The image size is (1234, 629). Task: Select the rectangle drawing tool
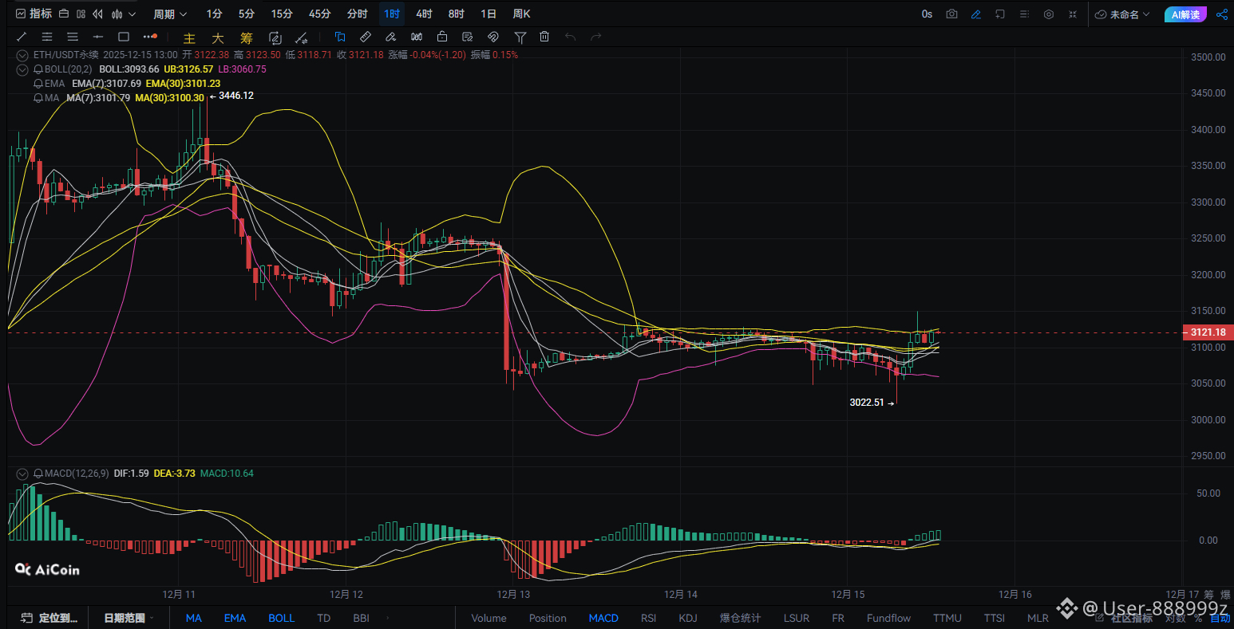click(x=124, y=37)
